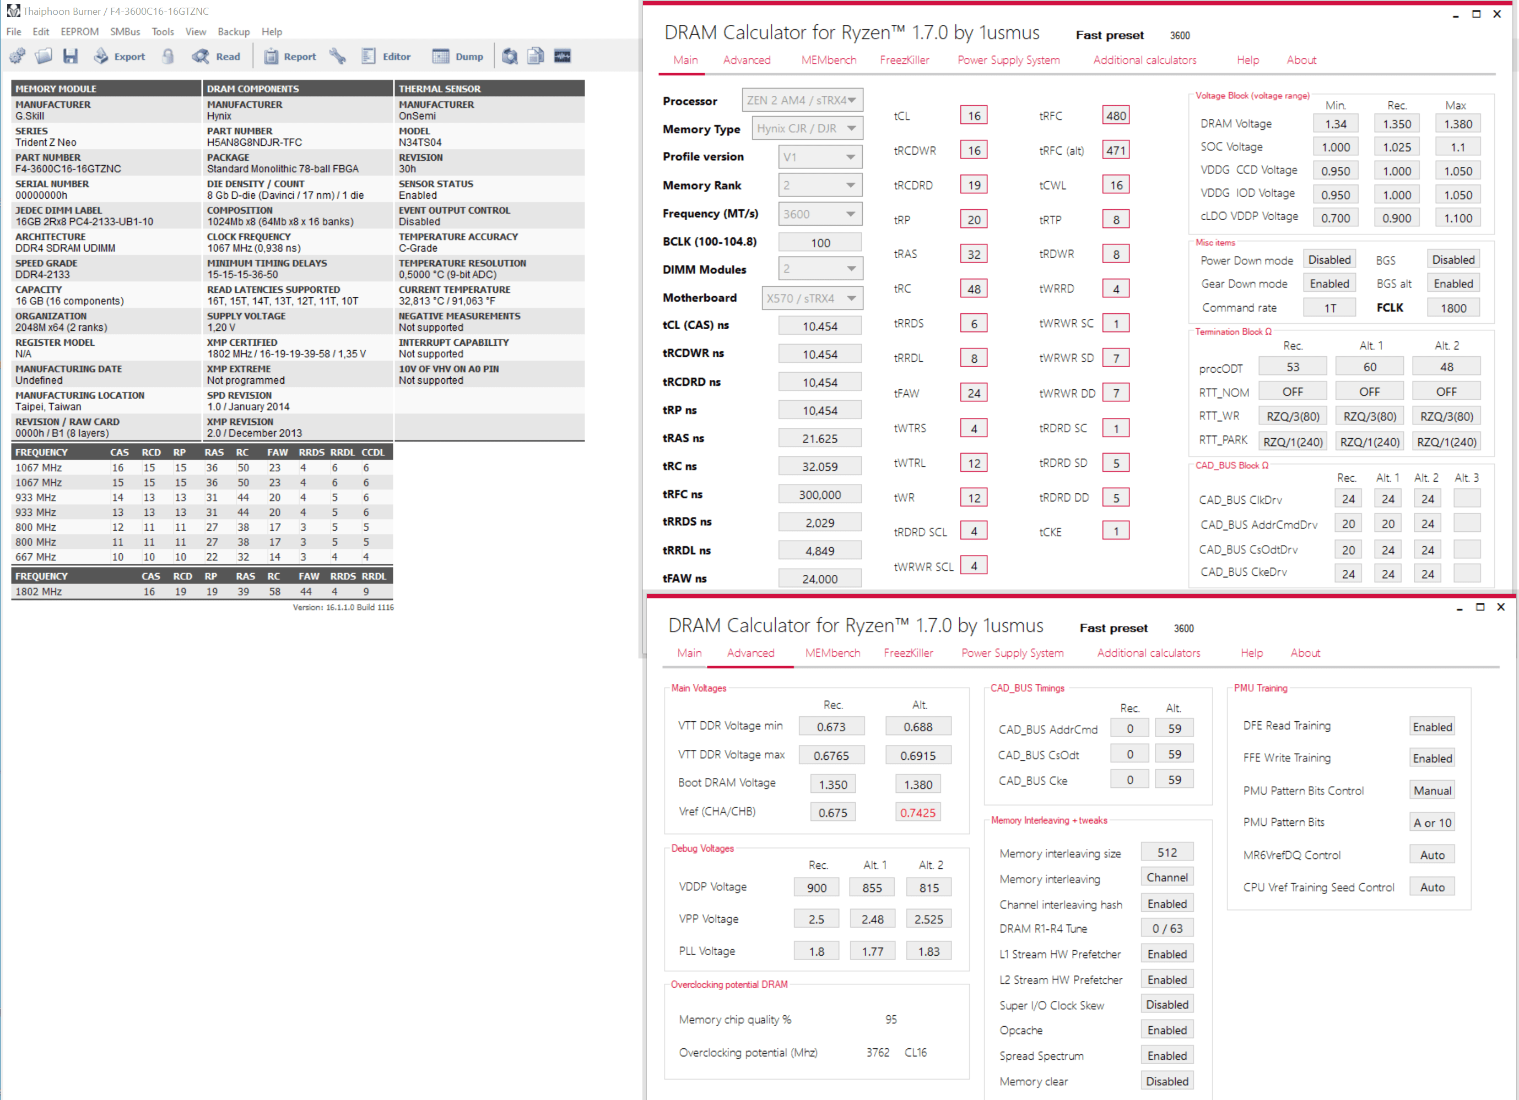The width and height of the screenshot is (1519, 1100).
Task: Expand Motherboard dropdown X570 / sTRX4
Action: coord(813,298)
